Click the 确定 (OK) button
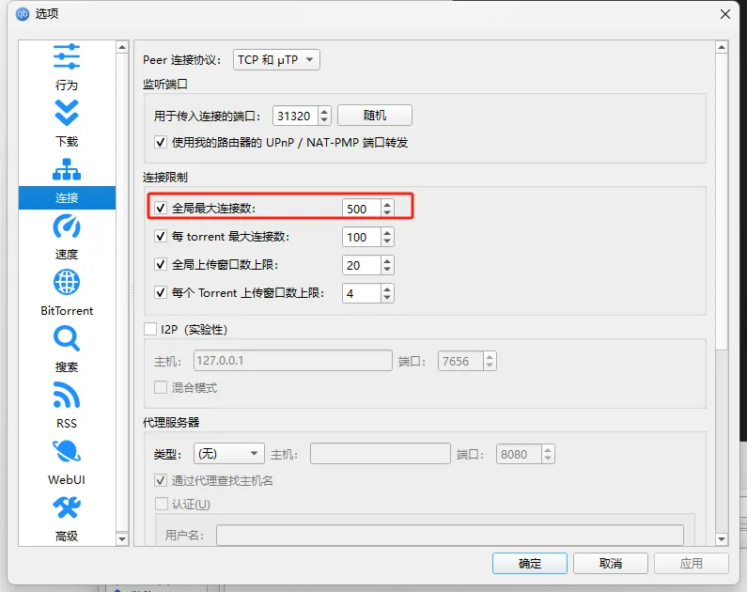Viewport: 747px width, 592px height. [529, 564]
